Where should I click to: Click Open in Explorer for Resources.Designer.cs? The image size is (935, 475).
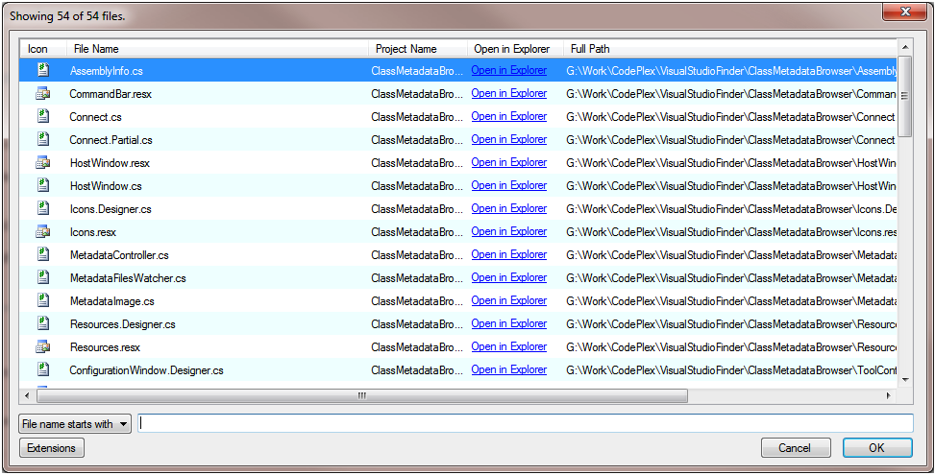click(508, 323)
